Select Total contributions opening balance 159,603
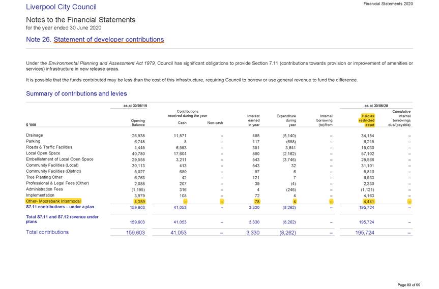Image resolution: width=439 pixels, height=289 pixels. pyautogui.click(x=135, y=233)
